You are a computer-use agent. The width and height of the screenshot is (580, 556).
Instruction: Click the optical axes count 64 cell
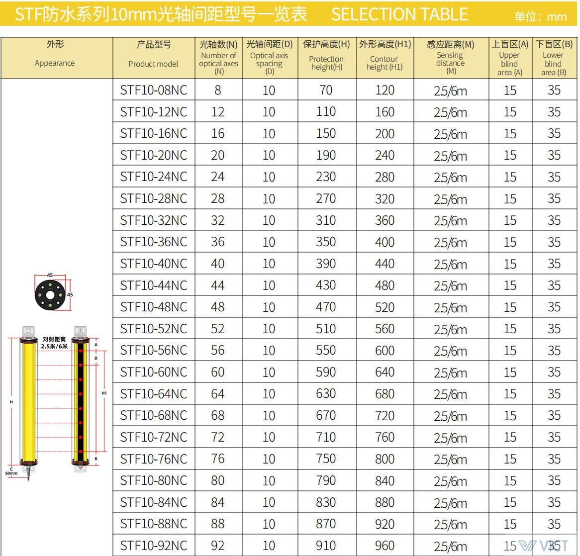(x=217, y=394)
